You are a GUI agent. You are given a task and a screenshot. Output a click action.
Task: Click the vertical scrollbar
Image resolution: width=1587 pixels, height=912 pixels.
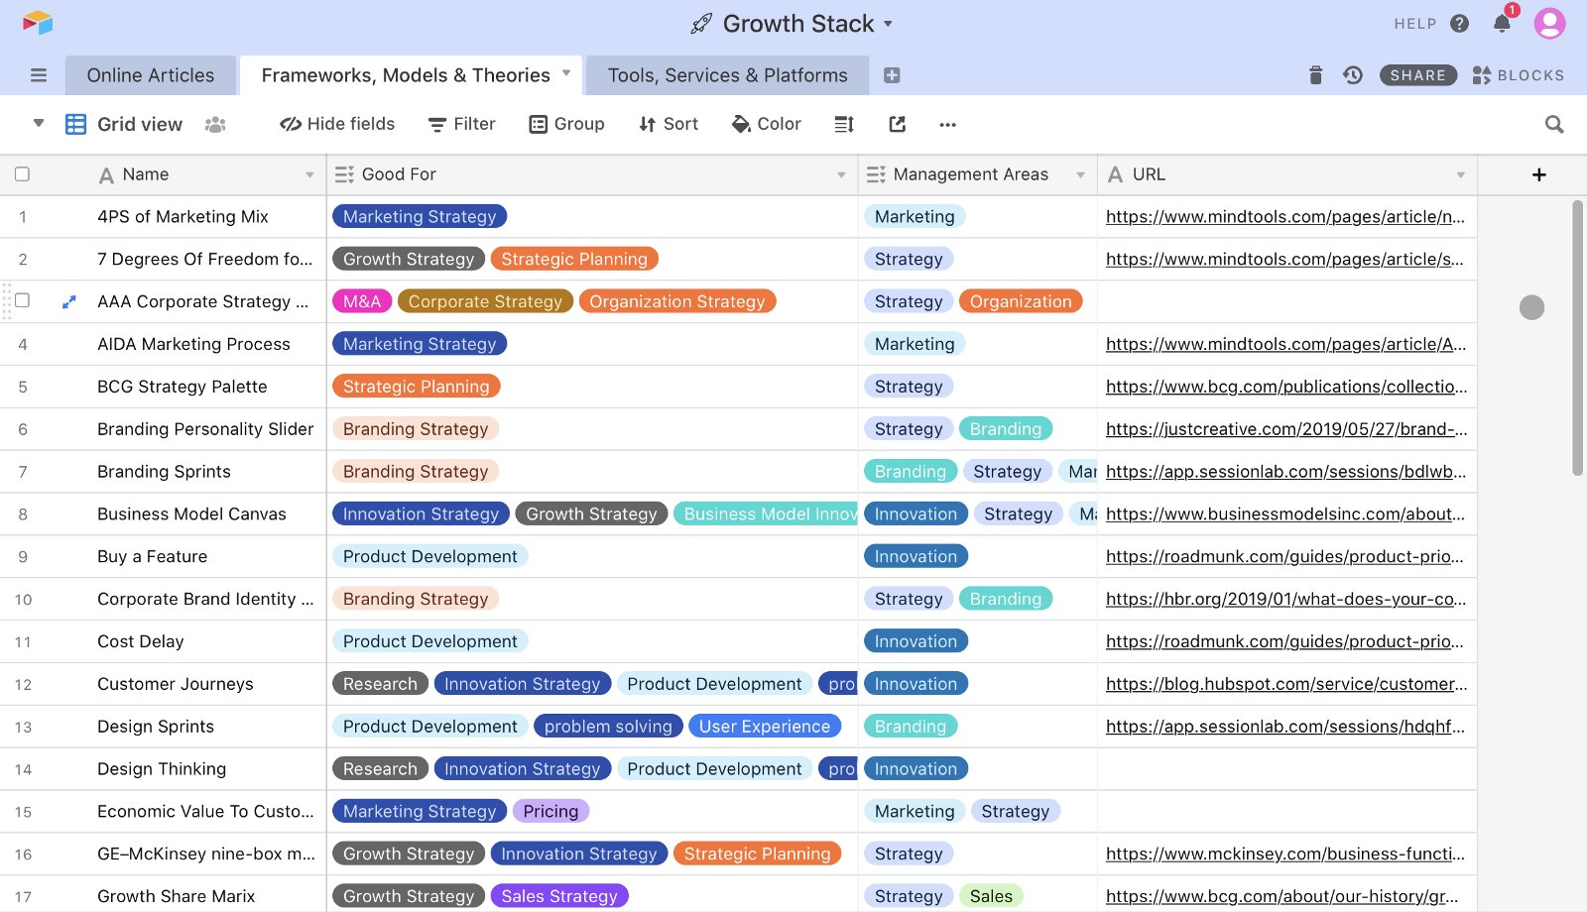pos(1577,337)
